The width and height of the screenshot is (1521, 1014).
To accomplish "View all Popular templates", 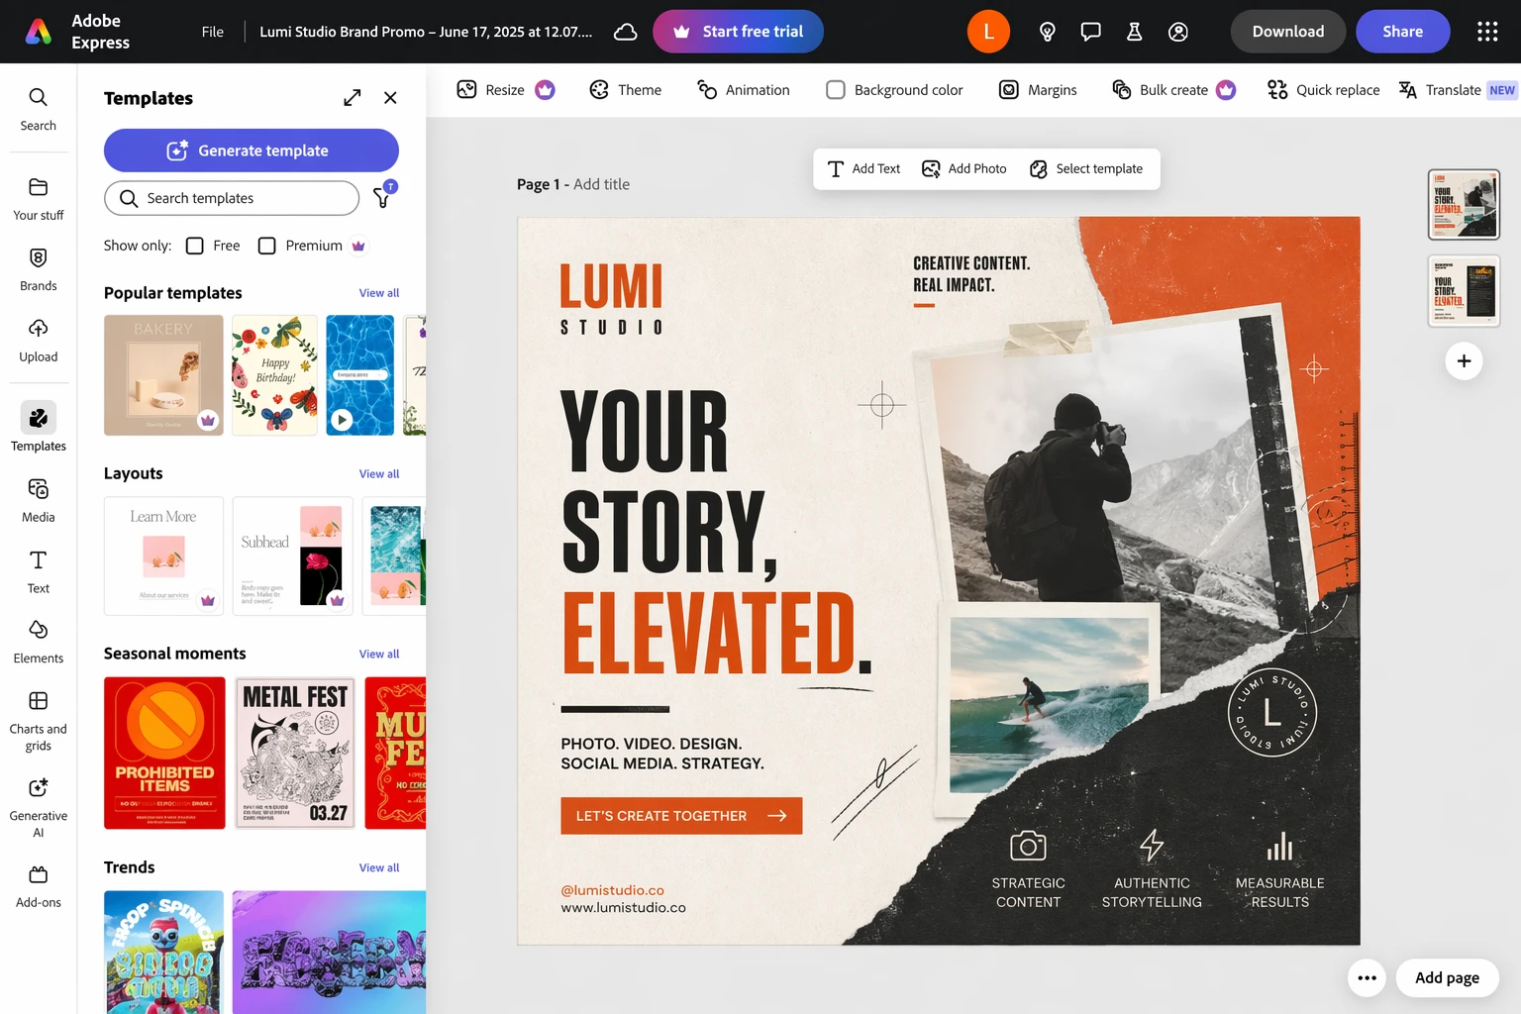I will tap(378, 293).
